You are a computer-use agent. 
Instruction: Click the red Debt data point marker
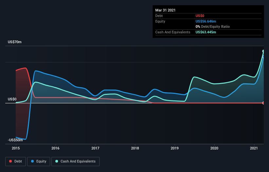click(x=263, y=103)
